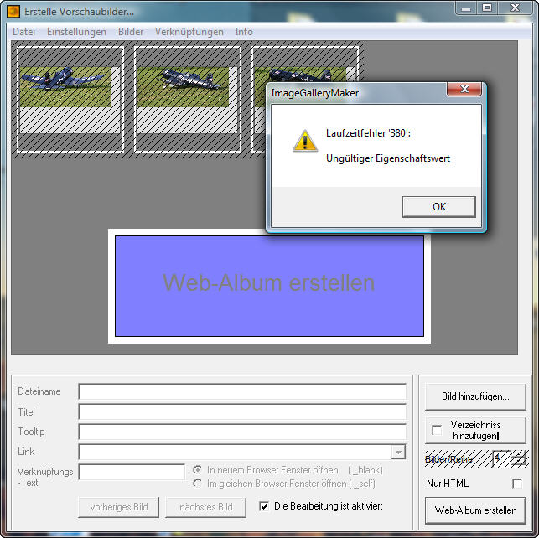
Task: Open the Datei menu
Action: (x=23, y=32)
